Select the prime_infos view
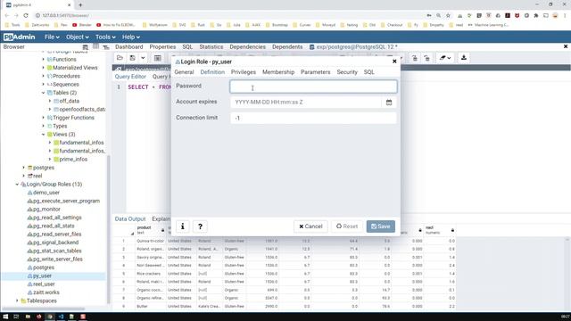The height and width of the screenshot is (321, 571). (x=73, y=160)
